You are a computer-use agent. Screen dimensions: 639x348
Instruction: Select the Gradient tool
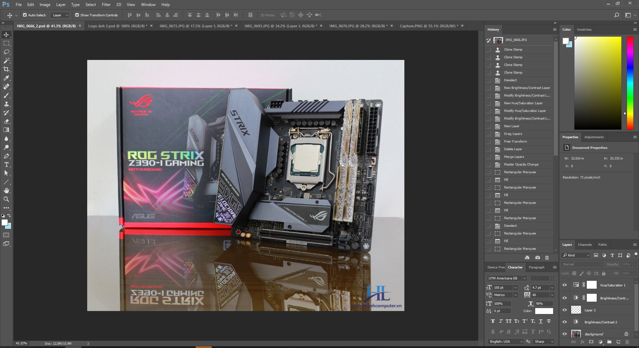6,130
